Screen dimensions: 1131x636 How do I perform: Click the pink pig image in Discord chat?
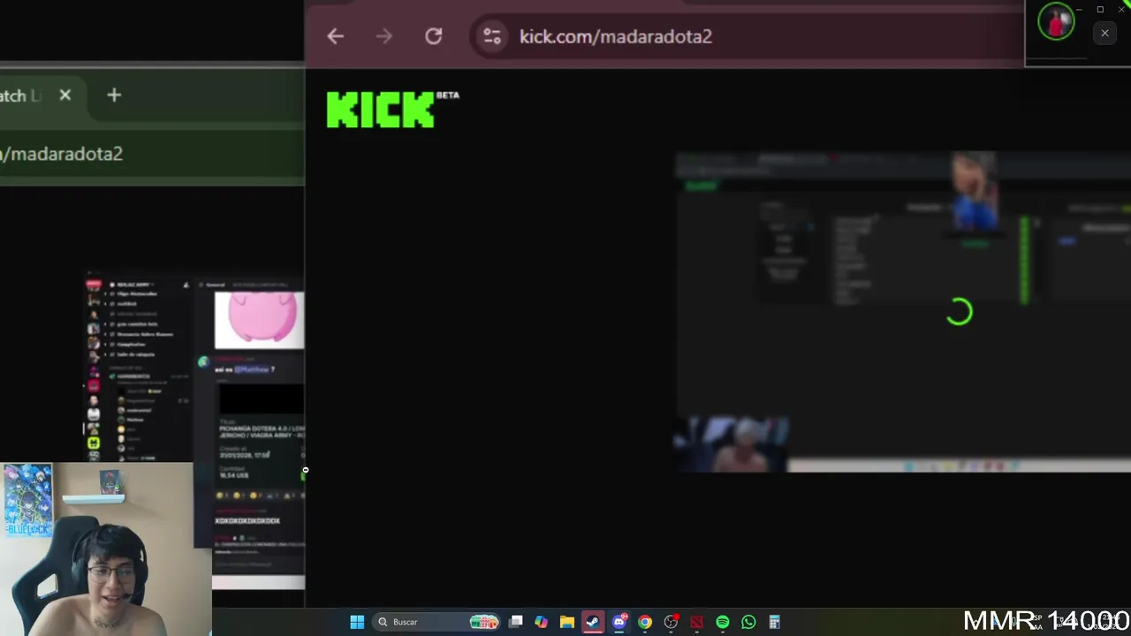pos(259,320)
